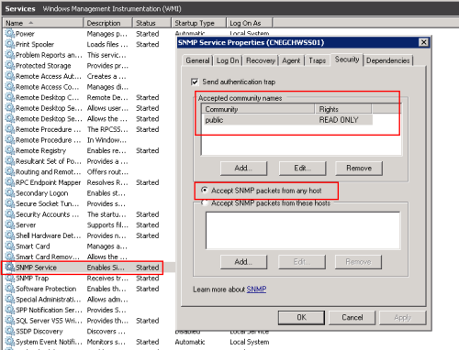459x350 pixels.
Task: Click the Secondary Logon service icon
Action: click(x=10, y=193)
